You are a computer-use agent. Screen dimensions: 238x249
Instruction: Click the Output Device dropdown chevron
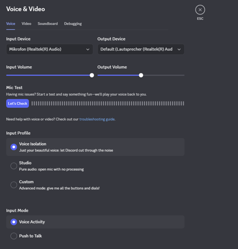179,49
